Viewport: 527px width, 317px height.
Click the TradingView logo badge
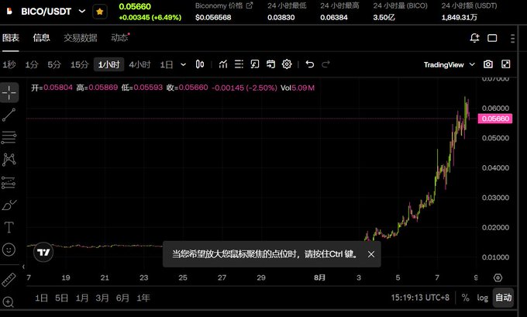(43, 252)
